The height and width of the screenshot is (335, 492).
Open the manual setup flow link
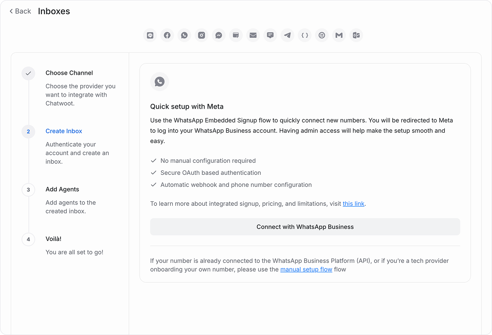[306, 269]
